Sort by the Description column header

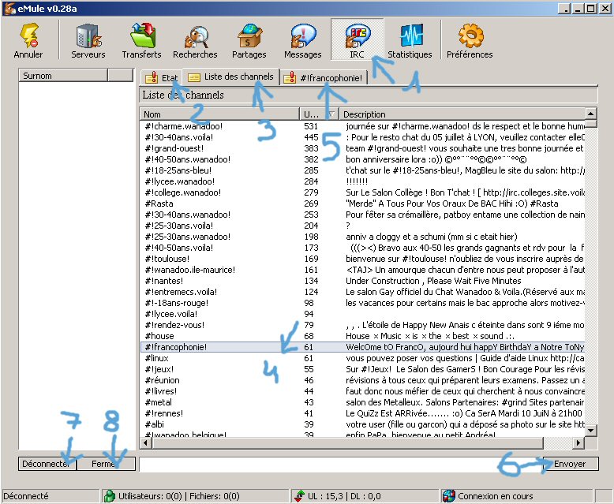click(x=462, y=114)
